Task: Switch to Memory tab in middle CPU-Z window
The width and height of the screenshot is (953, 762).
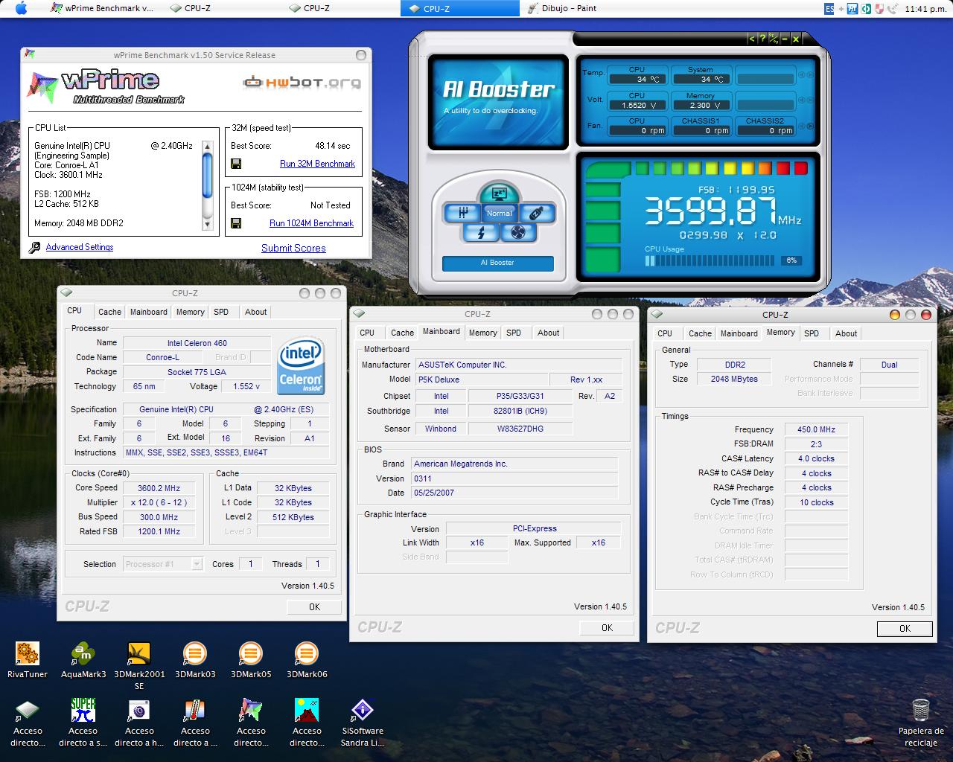Action: (x=483, y=333)
